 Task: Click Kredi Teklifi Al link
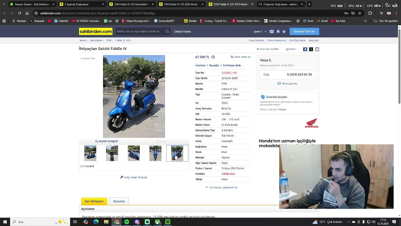pyautogui.click(x=241, y=57)
